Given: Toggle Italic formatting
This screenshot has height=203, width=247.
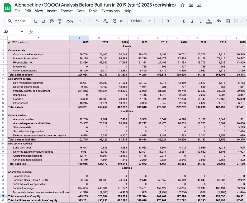Looking at the screenshot, I should click(x=192, y=21).
